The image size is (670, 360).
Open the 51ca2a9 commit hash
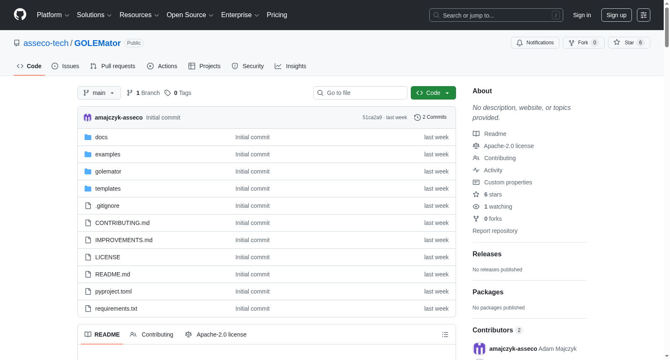click(372, 117)
